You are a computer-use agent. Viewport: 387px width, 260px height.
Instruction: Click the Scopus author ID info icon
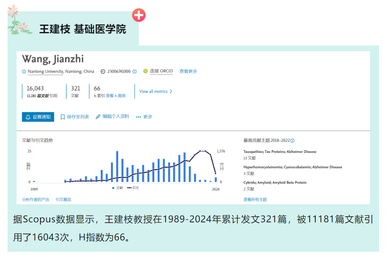(134, 72)
